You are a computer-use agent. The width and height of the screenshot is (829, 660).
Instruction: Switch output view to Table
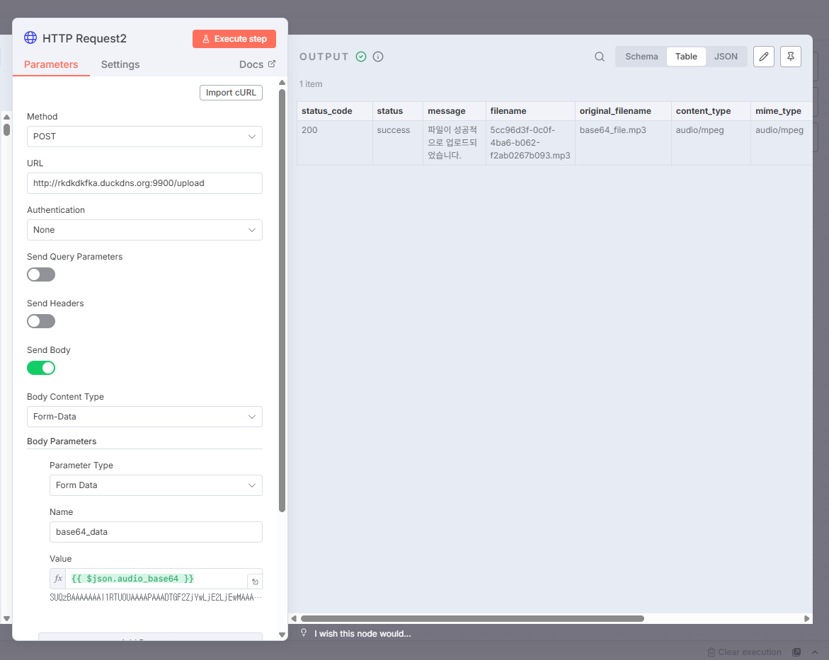coord(686,57)
